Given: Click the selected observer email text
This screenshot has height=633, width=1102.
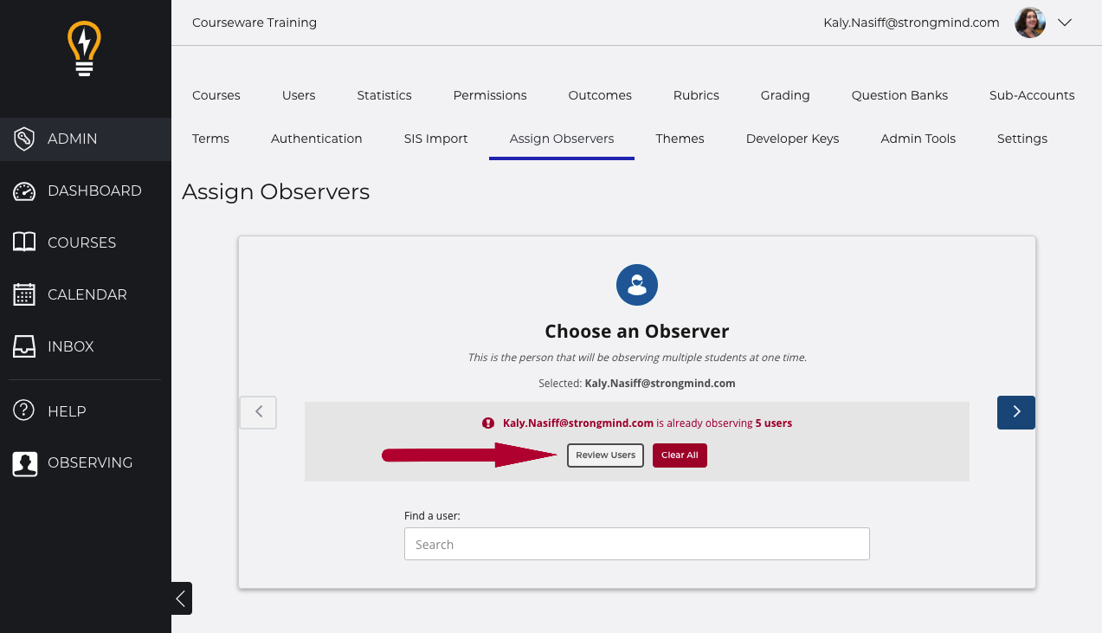Looking at the screenshot, I should (x=660, y=383).
